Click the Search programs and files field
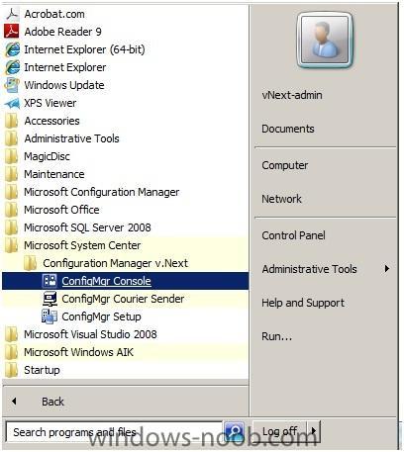Viewport: 404px width, 452px height. tap(114, 431)
